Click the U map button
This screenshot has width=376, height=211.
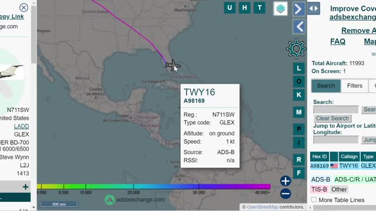[x=230, y=8]
